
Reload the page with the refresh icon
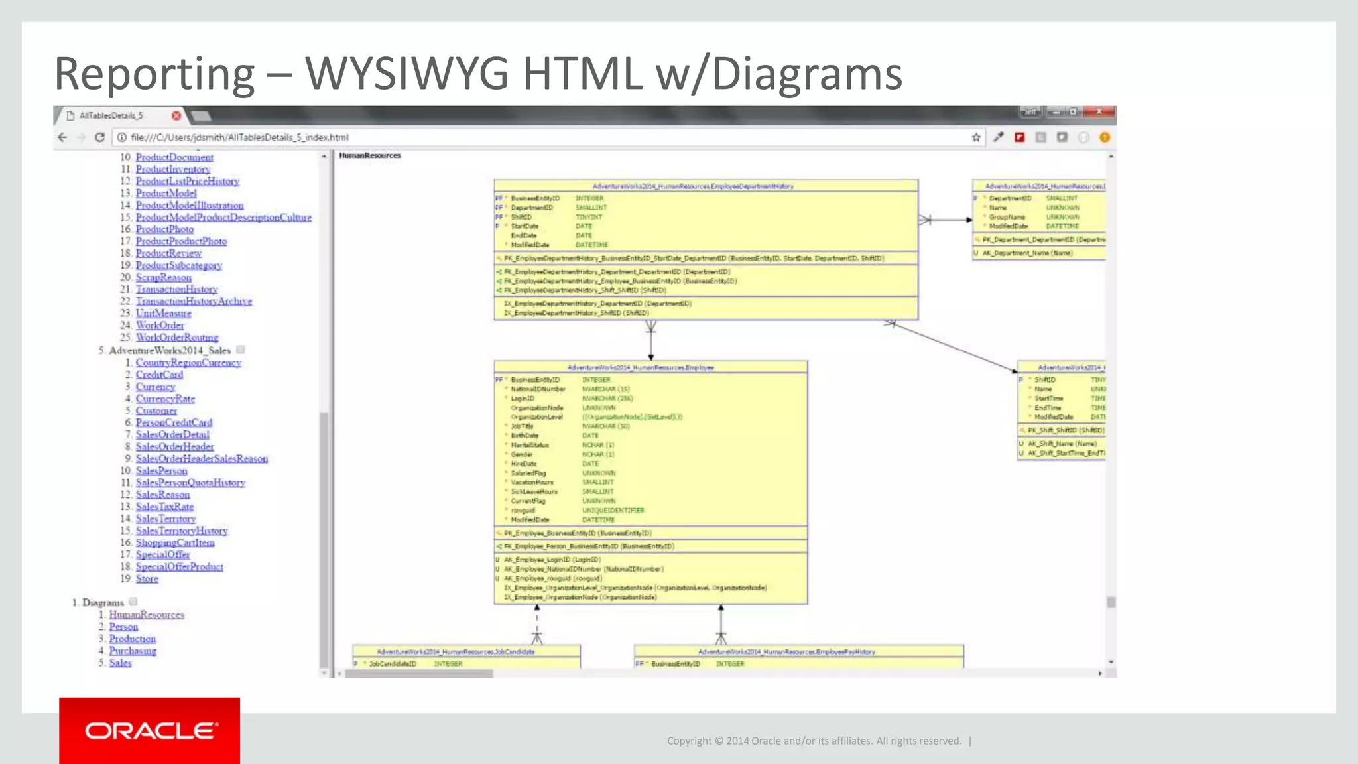[x=100, y=137]
